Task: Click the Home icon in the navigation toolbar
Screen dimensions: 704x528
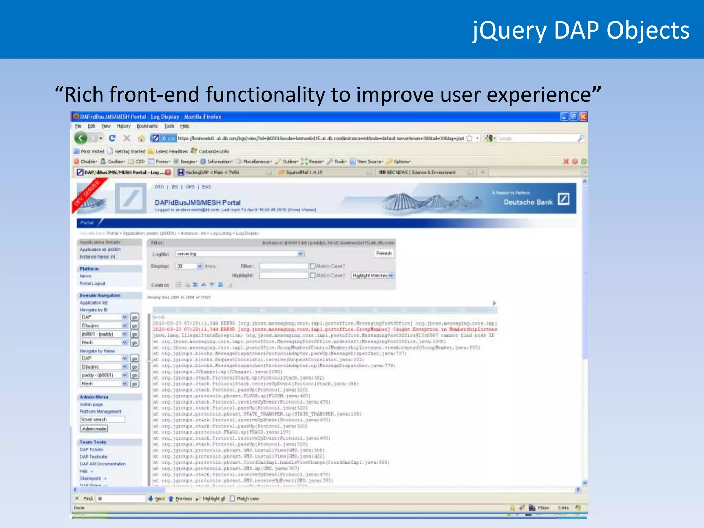Action: click(x=141, y=139)
